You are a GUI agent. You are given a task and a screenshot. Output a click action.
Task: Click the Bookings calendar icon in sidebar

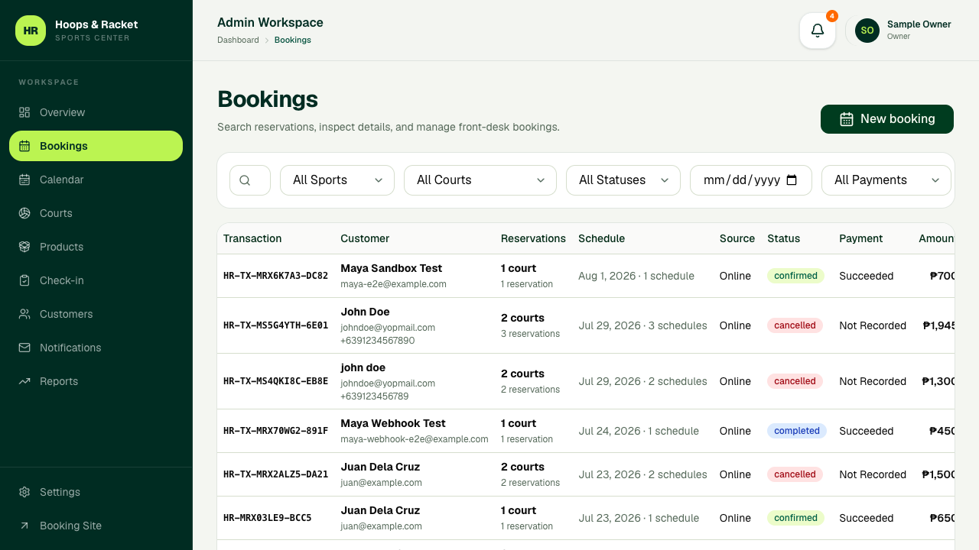click(x=24, y=146)
